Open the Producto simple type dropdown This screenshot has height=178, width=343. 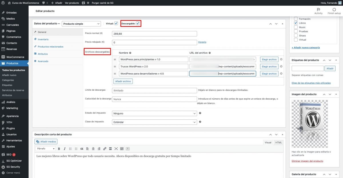81,24
